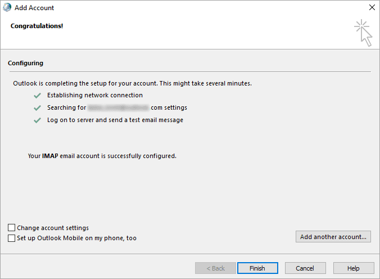Viewport: 380px width, 279px height.
Task: Click the Configuring section label
Action: (25, 63)
